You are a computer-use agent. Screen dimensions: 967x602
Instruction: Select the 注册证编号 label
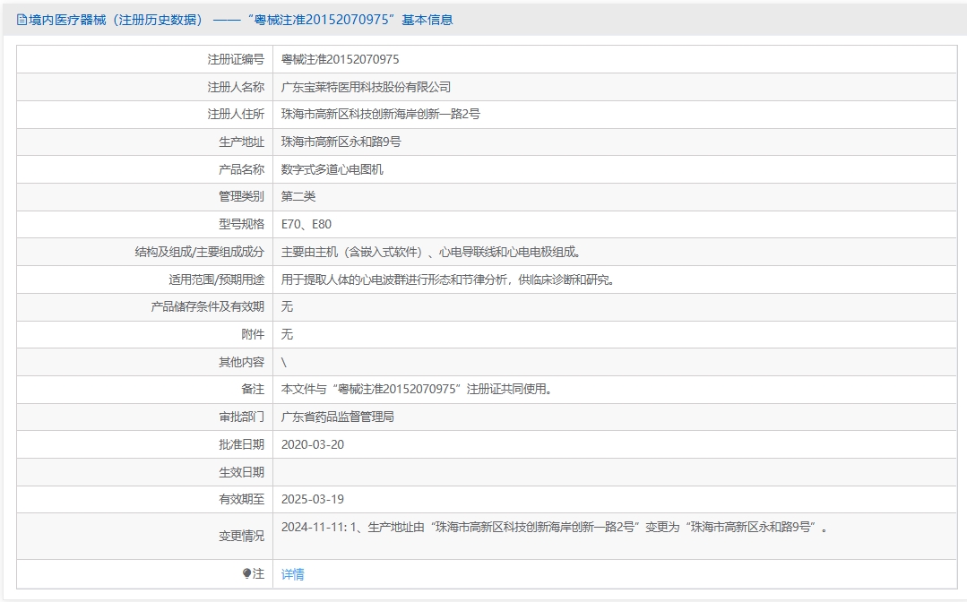click(x=236, y=59)
